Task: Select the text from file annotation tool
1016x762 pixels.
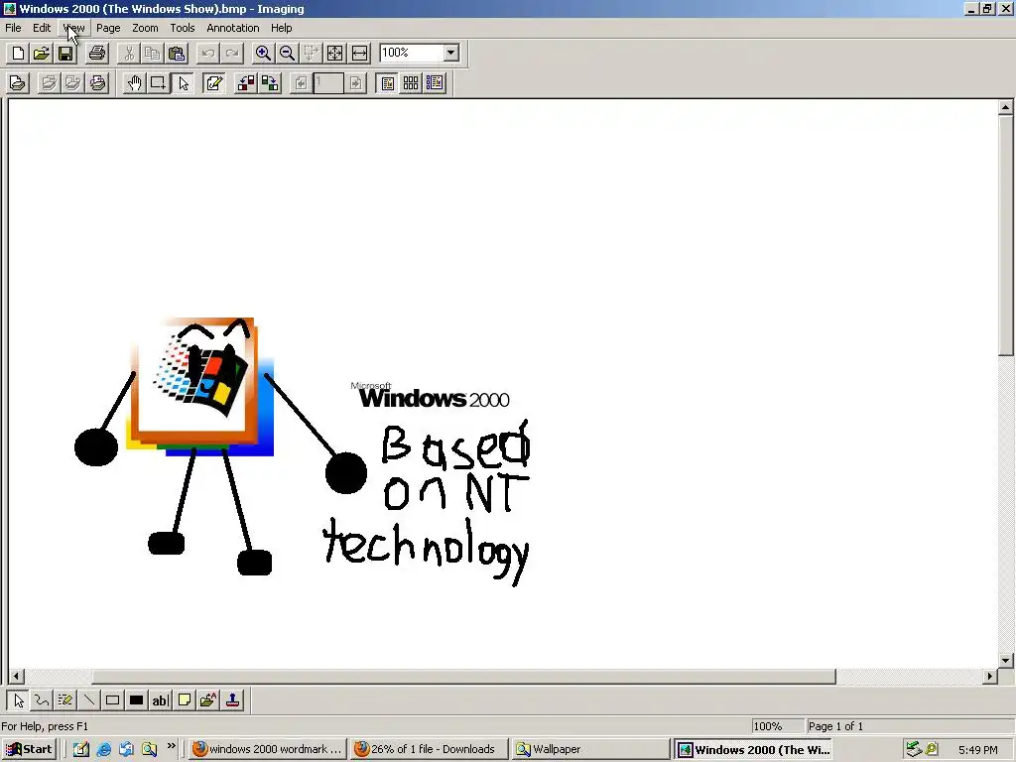Action: tap(208, 699)
